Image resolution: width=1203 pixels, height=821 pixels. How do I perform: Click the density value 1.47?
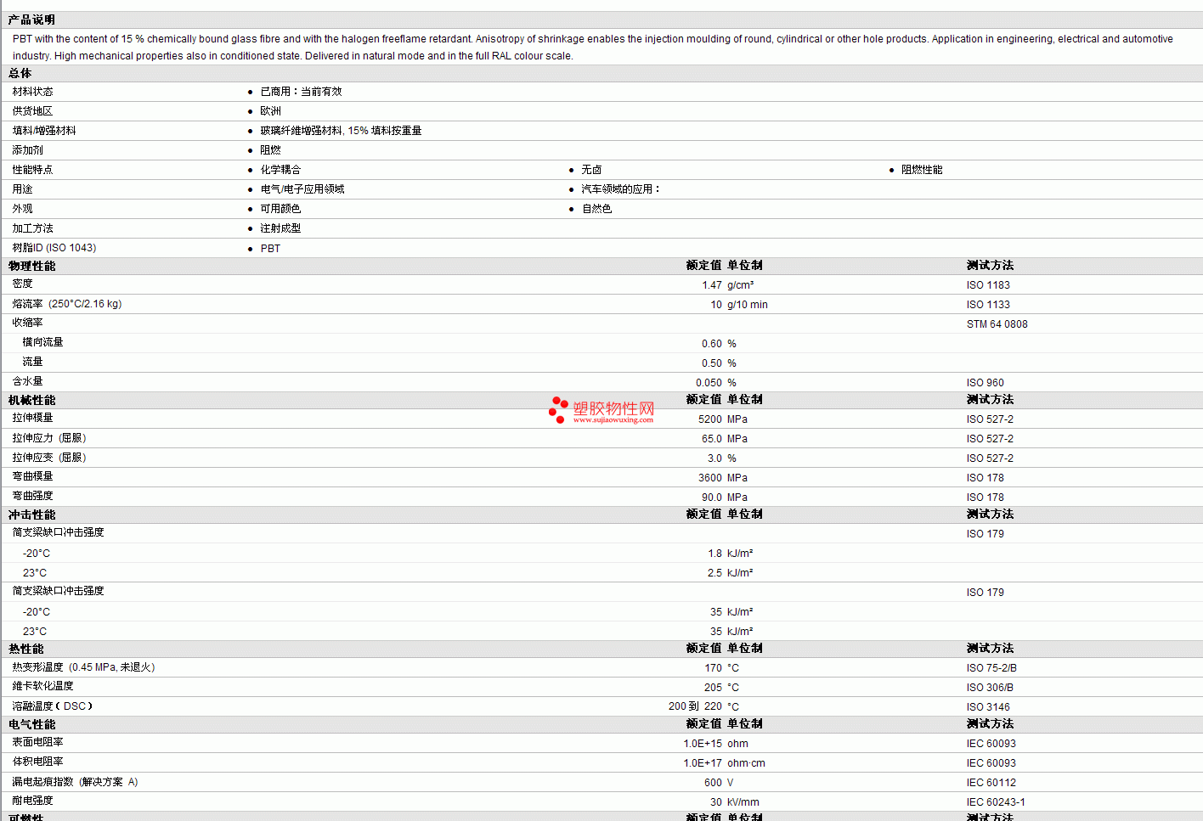712,285
